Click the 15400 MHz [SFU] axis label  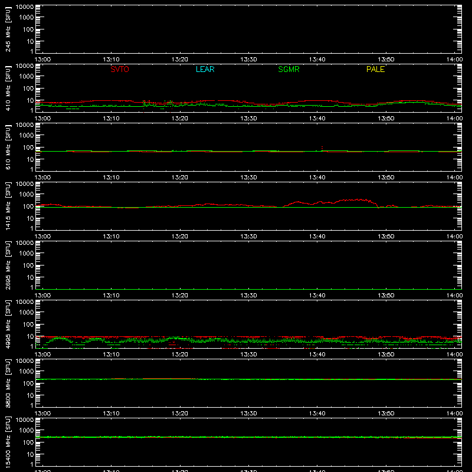point(8,442)
